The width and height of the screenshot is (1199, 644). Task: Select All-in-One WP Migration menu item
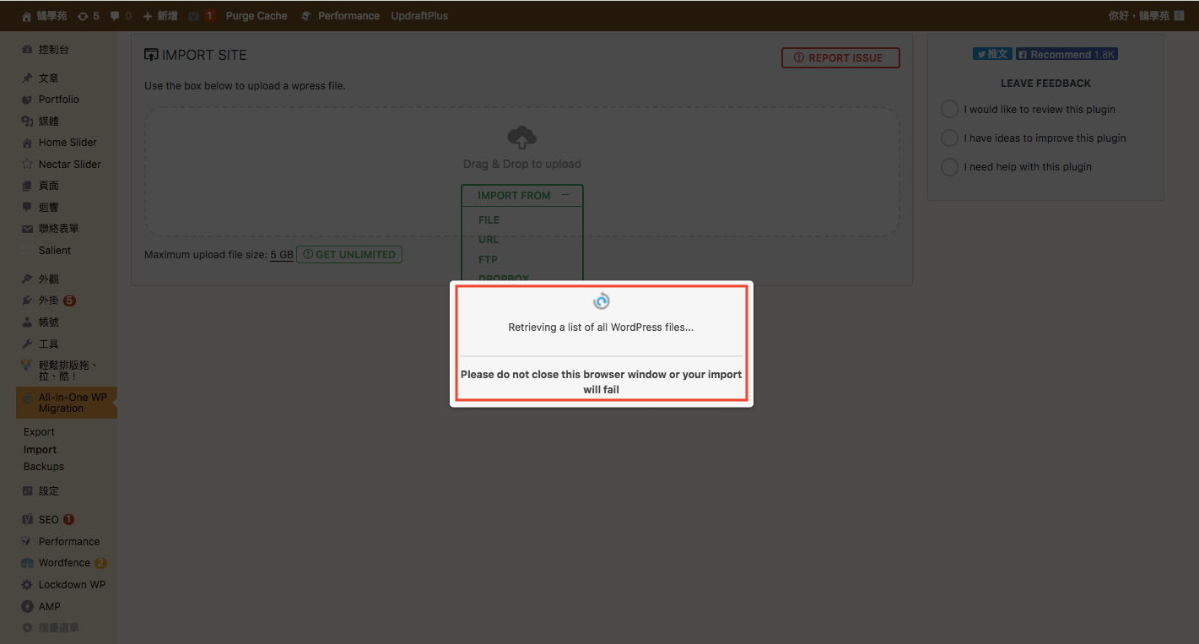pos(67,403)
